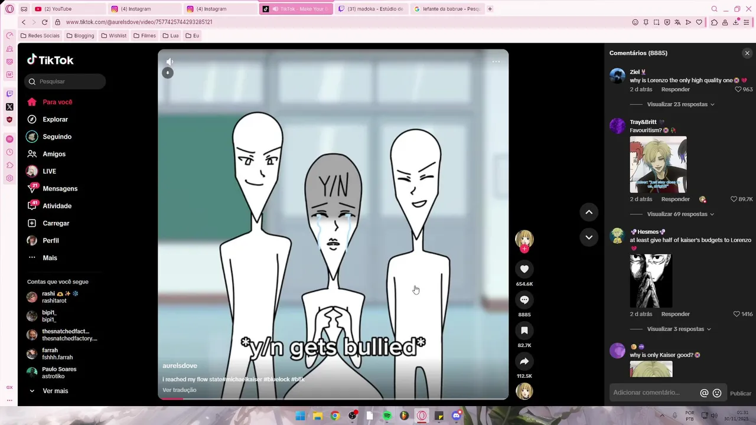Open comments via the speech bubble icon

point(524,300)
